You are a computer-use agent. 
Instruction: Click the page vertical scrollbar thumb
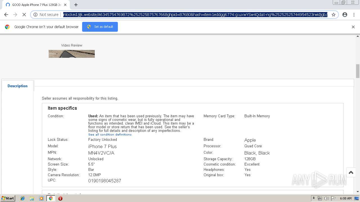(x=358, y=71)
